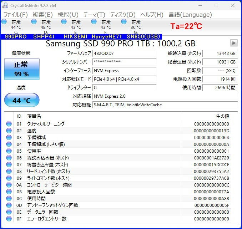Click status orb for attribute 05 使用率
The width and height of the screenshot is (242, 229).
[x=9, y=151]
